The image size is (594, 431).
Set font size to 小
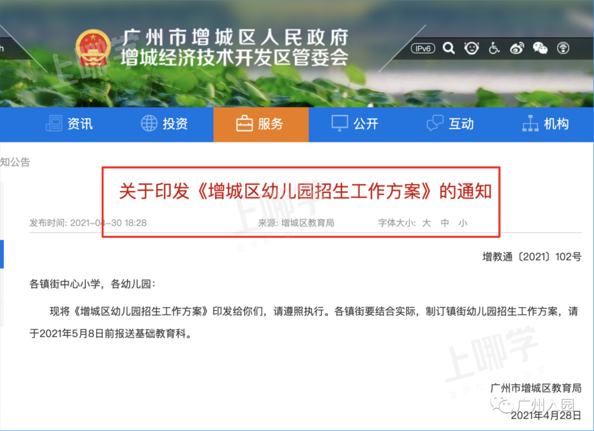tap(463, 223)
